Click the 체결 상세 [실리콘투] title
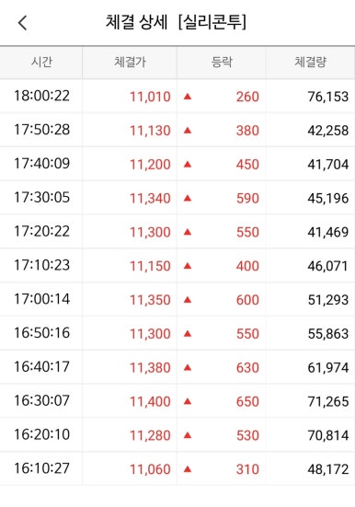This screenshot has width=355, height=507. pos(177,22)
